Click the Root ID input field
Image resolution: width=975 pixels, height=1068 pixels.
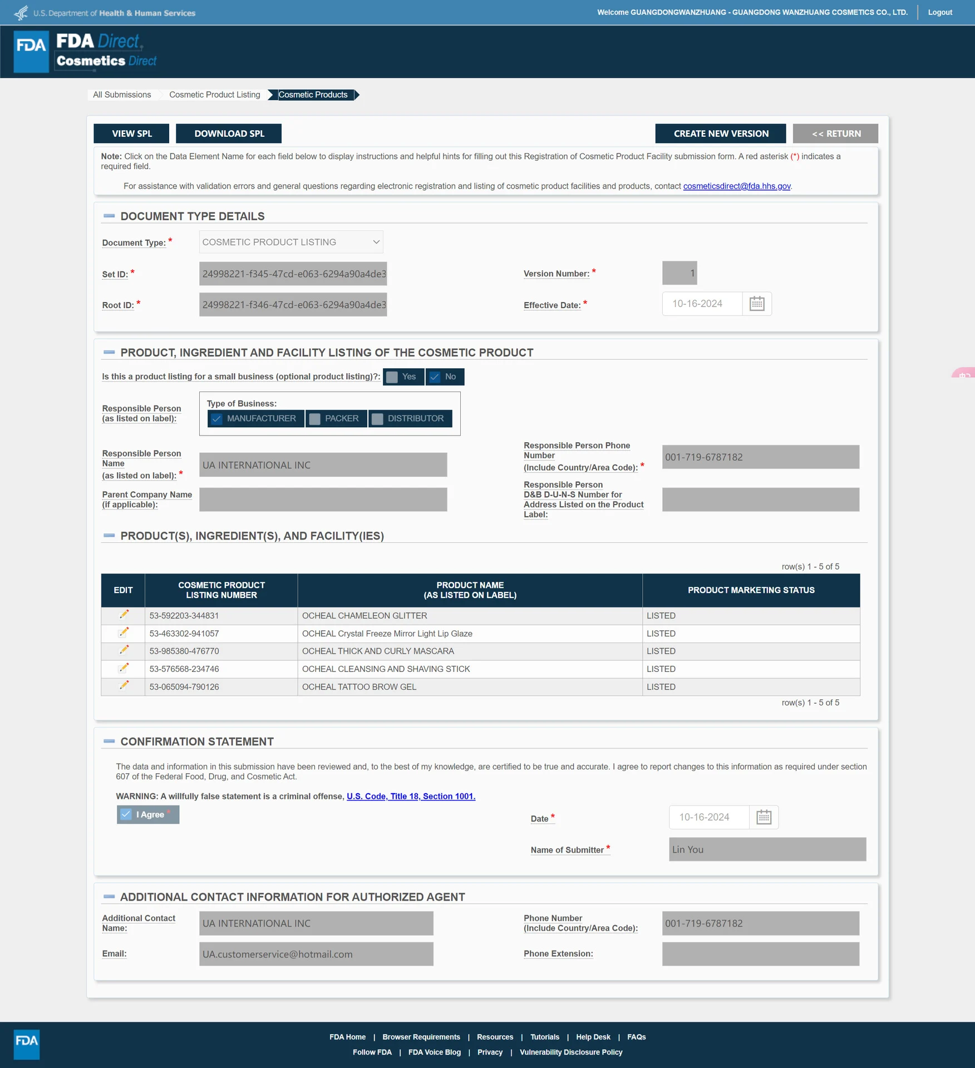pyautogui.click(x=293, y=305)
